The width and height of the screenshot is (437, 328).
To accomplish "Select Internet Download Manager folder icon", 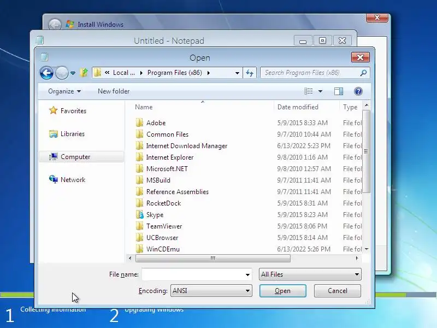I will (139, 145).
